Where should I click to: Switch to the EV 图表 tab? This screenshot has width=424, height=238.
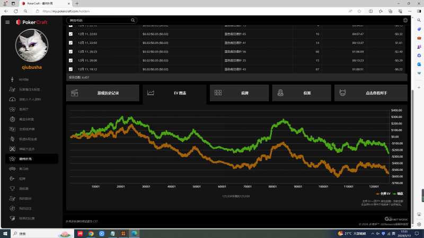point(174,93)
